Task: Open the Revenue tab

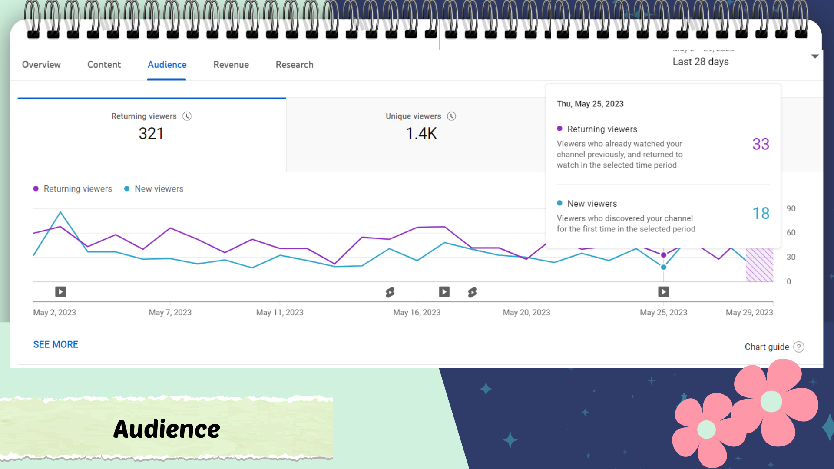Action: (231, 65)
